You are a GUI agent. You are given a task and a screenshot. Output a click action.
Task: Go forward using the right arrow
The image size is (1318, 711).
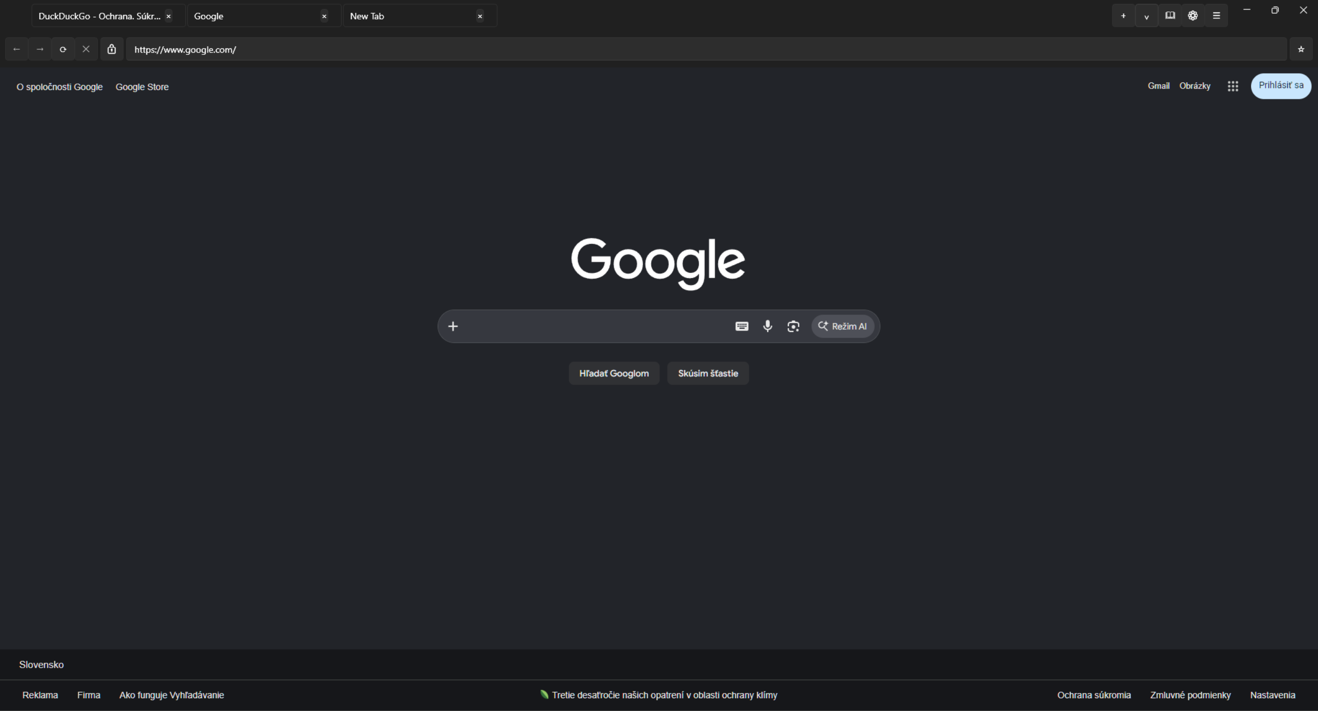[x=40, y=49]
